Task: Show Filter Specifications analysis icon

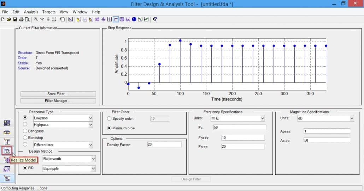Action: pyautogui.click(x=71, y=19)
